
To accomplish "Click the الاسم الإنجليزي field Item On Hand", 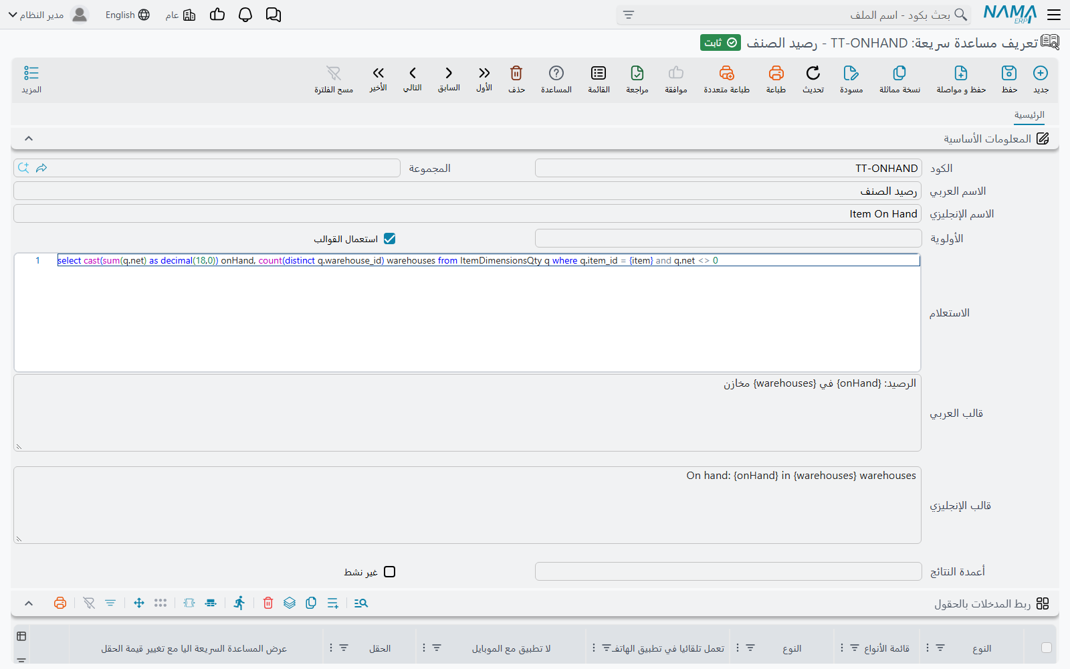I will (x=467, y=214).
